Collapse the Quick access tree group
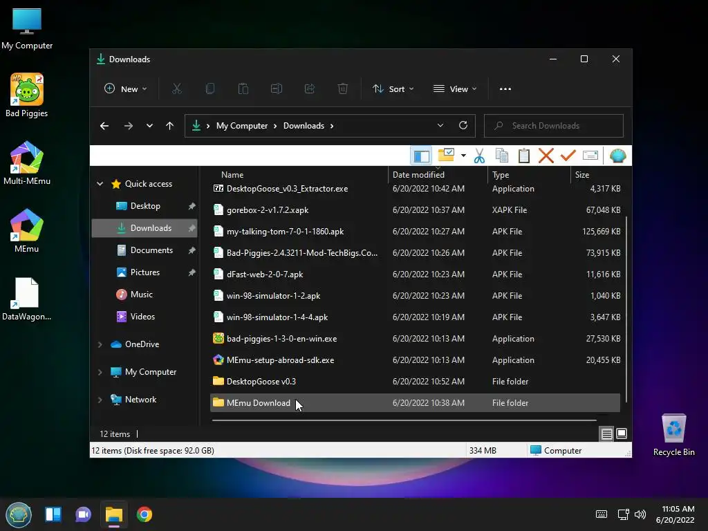708x531 pixels. point(100,184)
